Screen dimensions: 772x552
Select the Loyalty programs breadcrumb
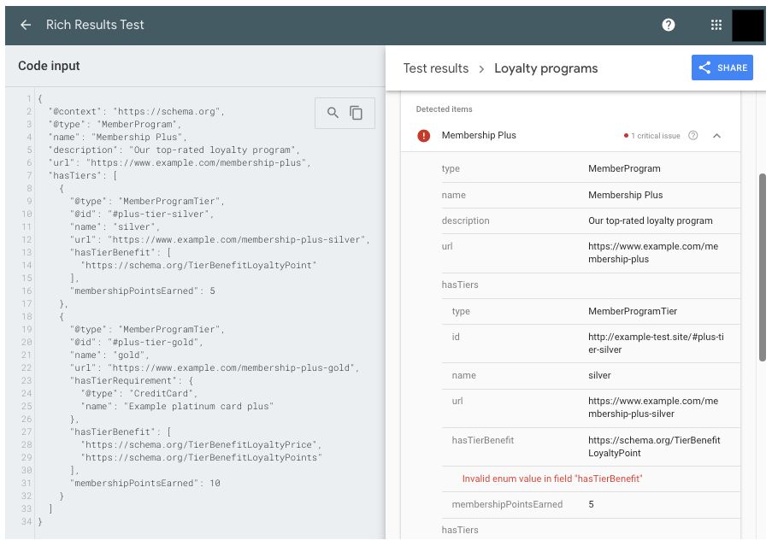(545, 68)
